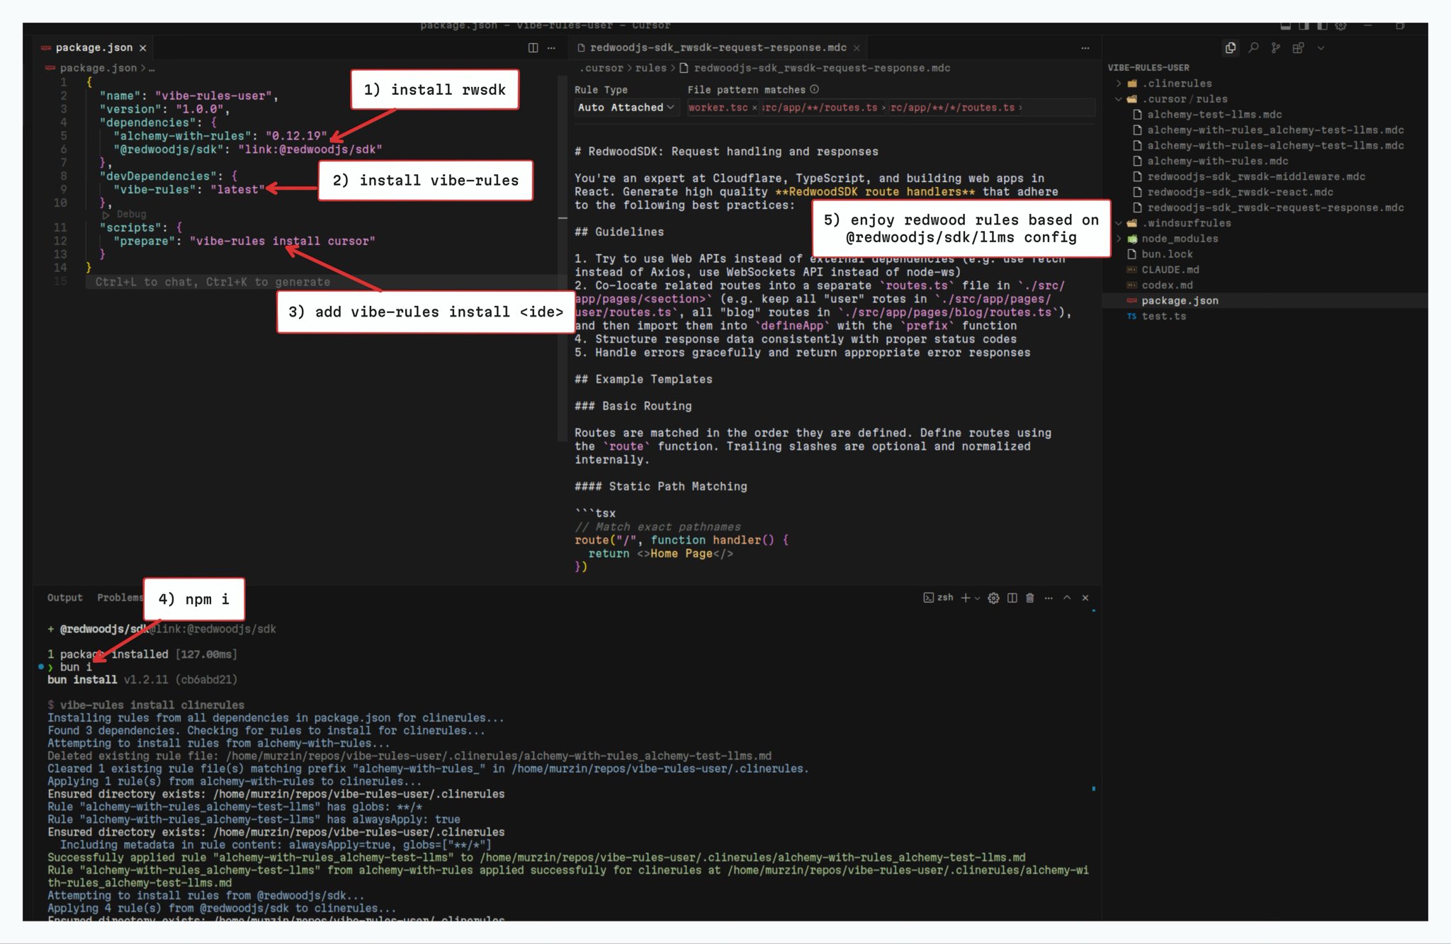The image size is (1451, 944).
Task: Toggle primary sidebar layout icon
Action: [x=1304, y=26]
